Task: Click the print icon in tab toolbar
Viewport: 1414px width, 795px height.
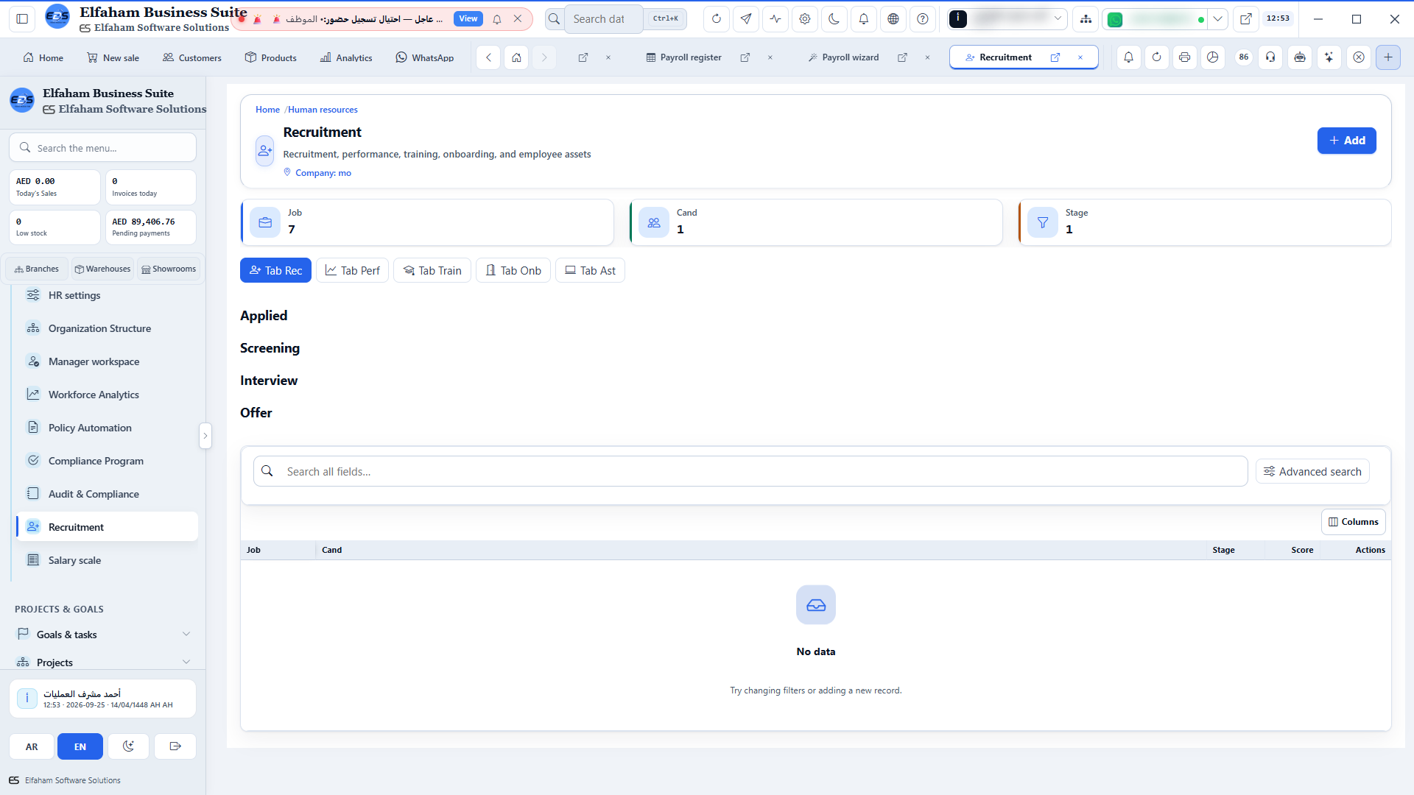Action: (1184, 57)
